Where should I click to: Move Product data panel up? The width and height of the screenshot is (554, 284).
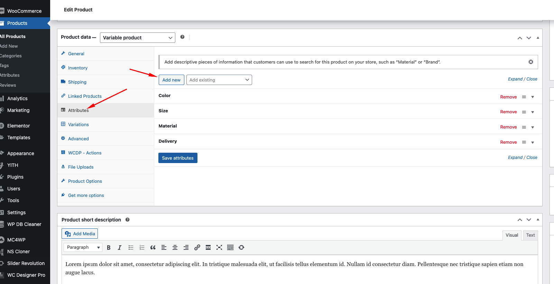point(520,38)
